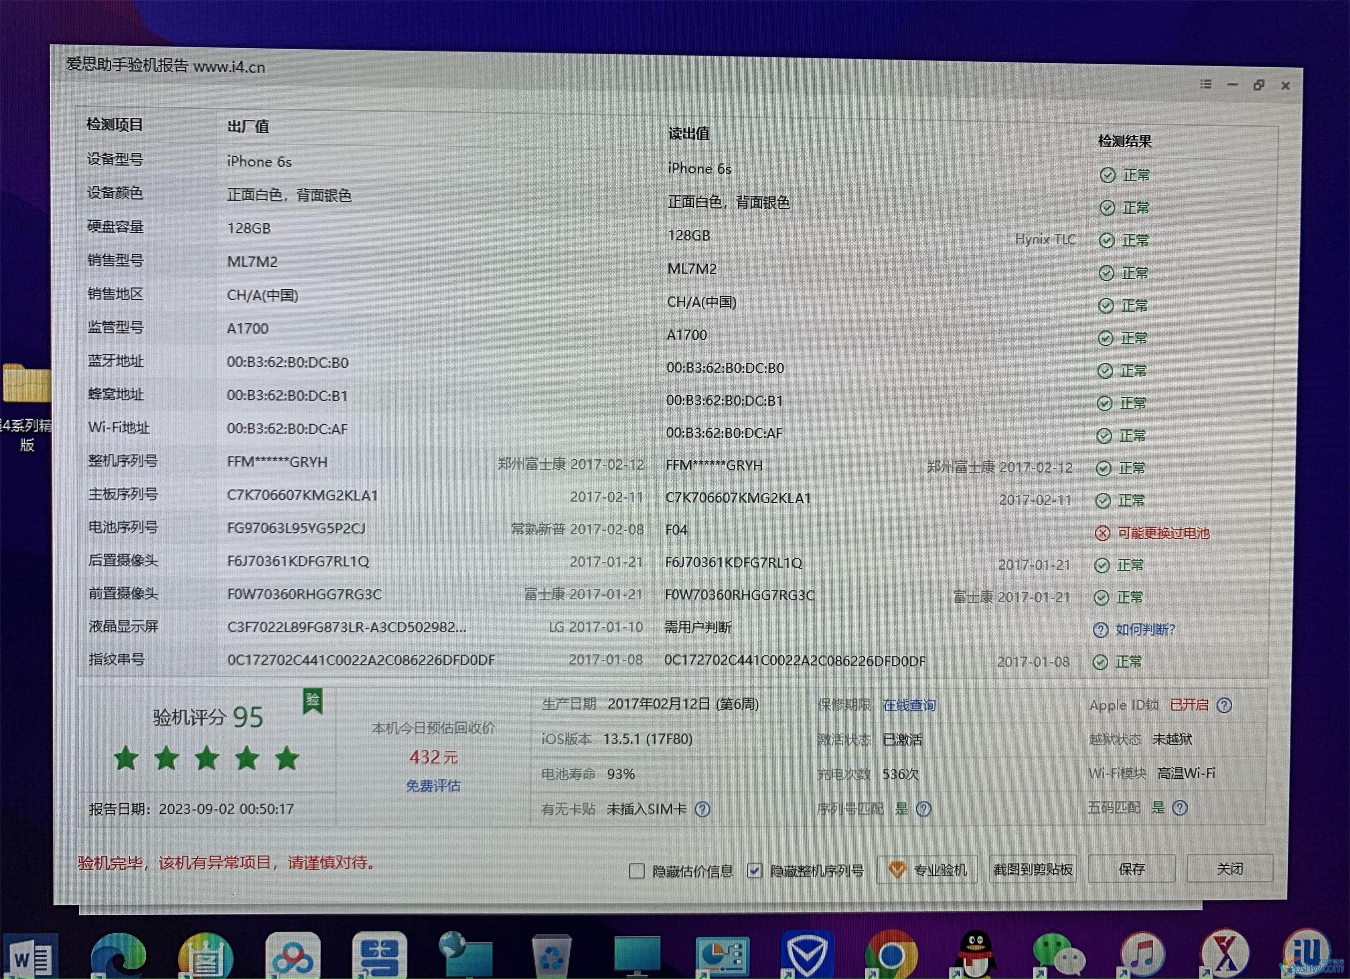Image resolution: width=1350 pixels, height=979 pixels.
Task: Click the 检测结果 column header
Action: point(1124,141)
